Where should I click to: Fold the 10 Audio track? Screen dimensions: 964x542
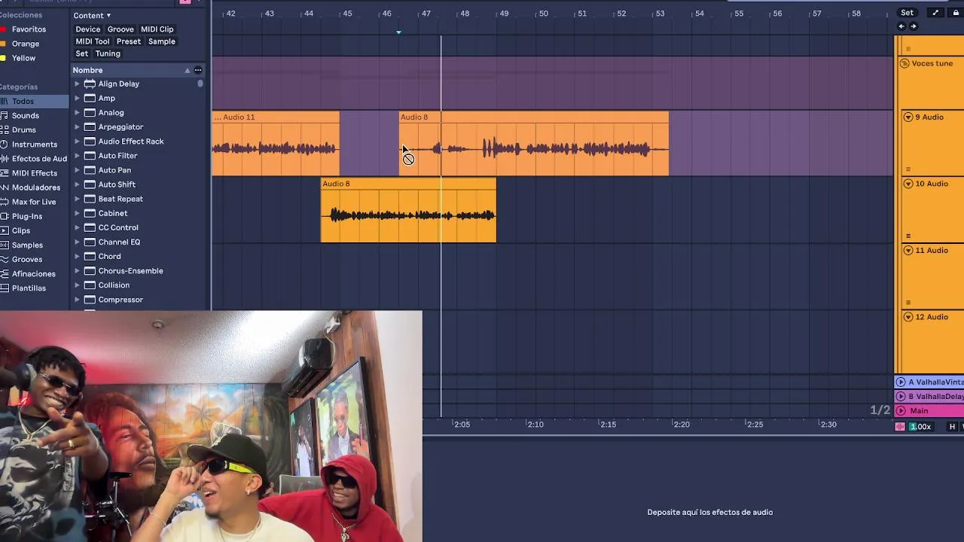908,184
